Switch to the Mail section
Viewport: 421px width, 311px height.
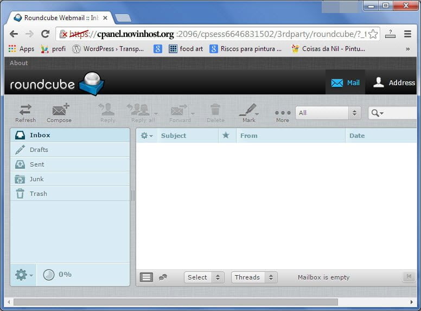pyautogui.click(x=345, y=82)
